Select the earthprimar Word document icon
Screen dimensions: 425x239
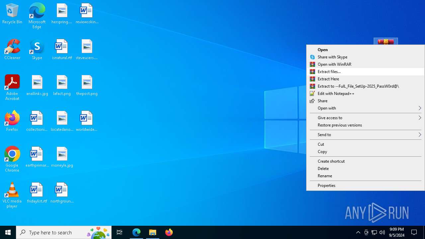coord(37,157)
